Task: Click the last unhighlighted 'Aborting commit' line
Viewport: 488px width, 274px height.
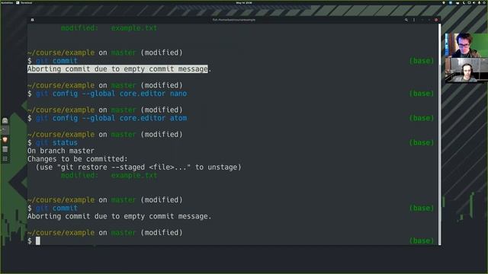Action: coord(120,216)
